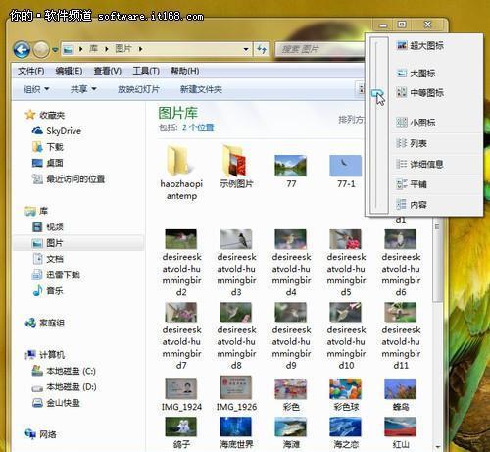Open the 文件(F) menu
The height and width of the screenshot is (452, 490).
(31, 71)
